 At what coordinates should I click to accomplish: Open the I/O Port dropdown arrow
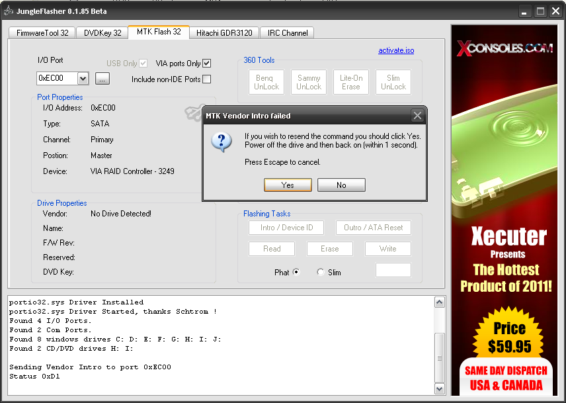[x=83, y=78]
